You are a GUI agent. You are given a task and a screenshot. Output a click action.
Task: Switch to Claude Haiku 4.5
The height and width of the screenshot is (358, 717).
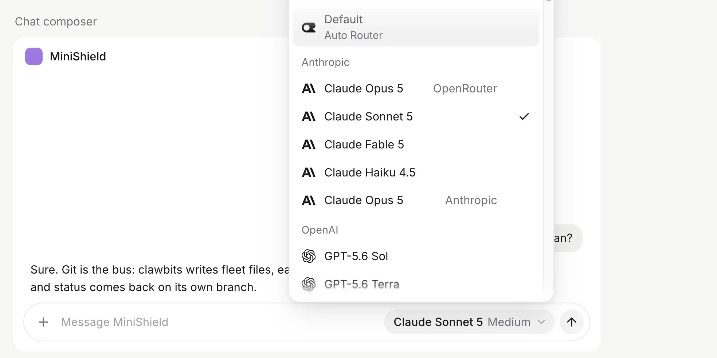[416, 172]
